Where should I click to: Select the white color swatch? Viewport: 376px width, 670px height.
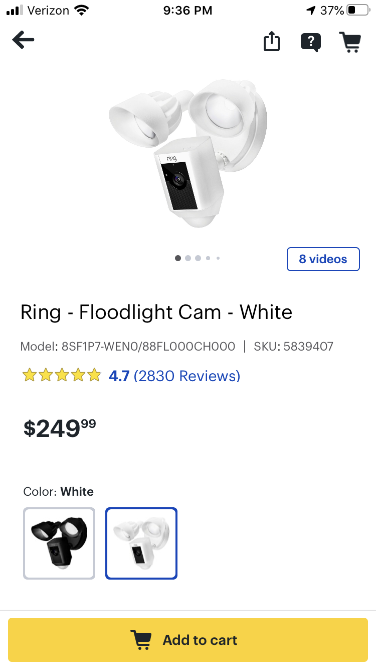click(x=141, y=543)
